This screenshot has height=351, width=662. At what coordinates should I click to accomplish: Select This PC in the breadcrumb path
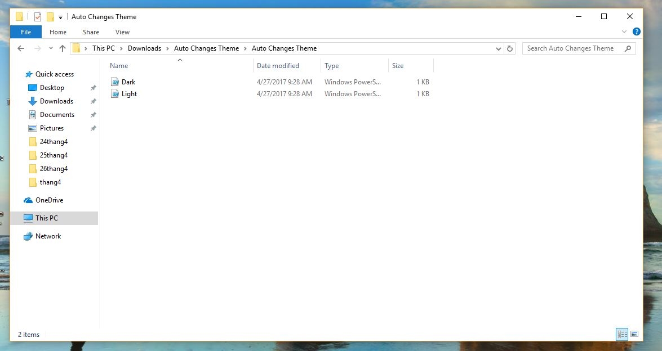[104, 48]
